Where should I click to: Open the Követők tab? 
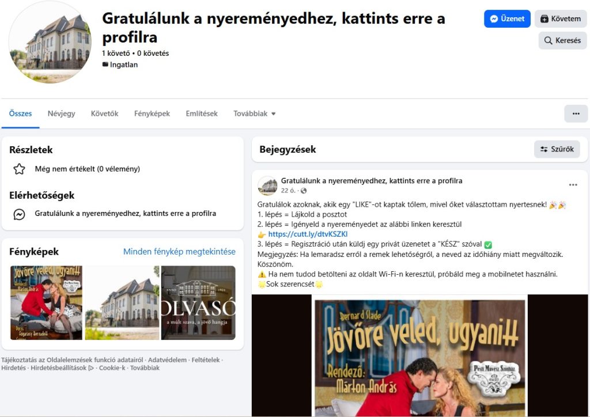coord(105,113)
